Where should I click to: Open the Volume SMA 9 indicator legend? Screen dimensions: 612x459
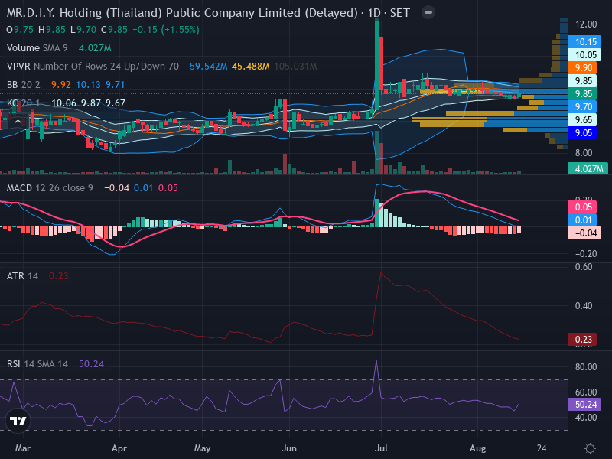[x=37, y=48]
